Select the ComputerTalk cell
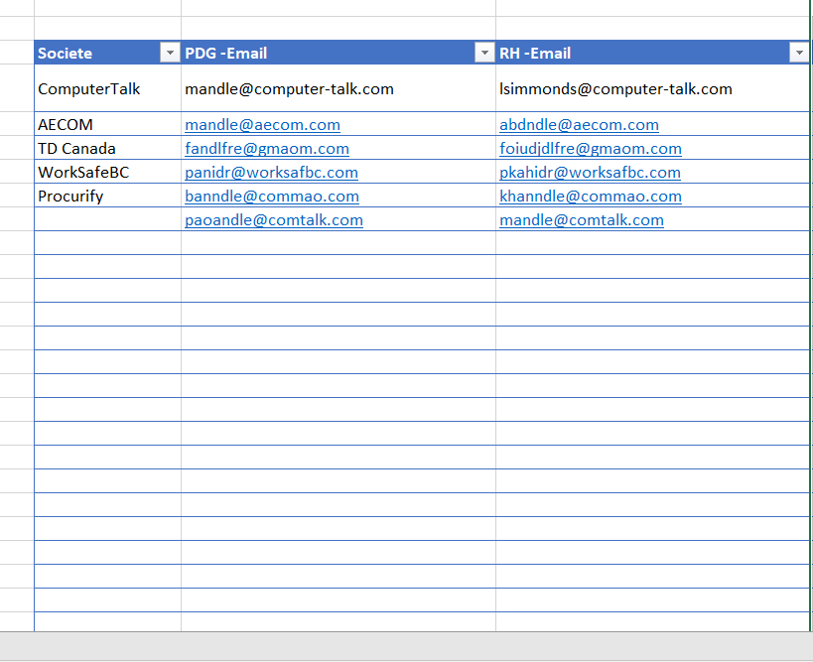 point(89,89)
